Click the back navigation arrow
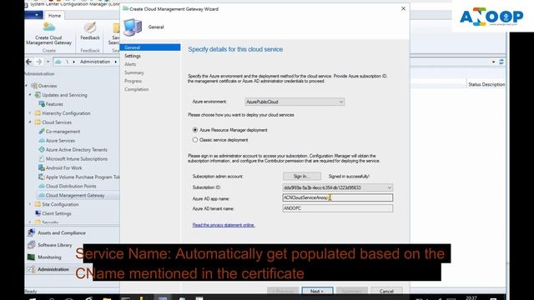 (29, 62)
